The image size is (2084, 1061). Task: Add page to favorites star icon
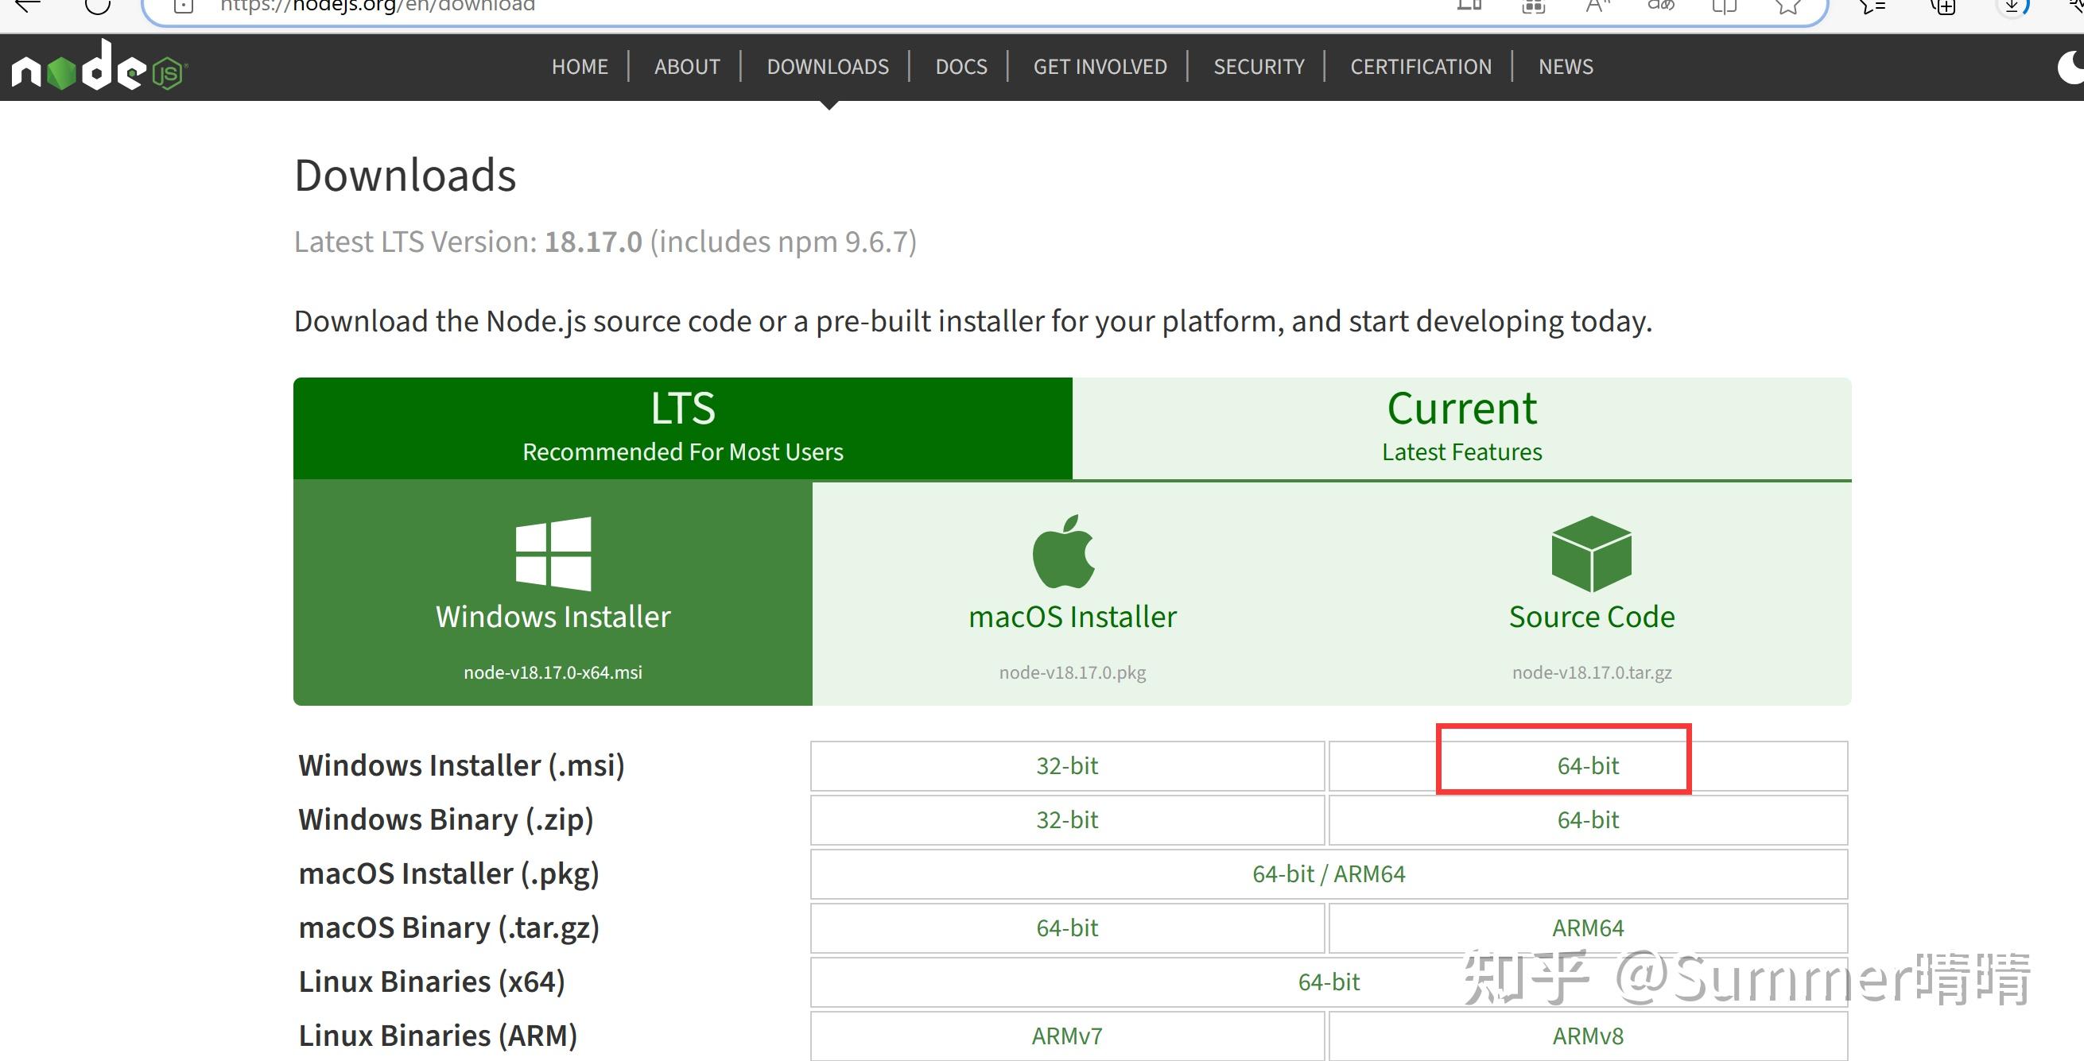tap(1788, 6)
